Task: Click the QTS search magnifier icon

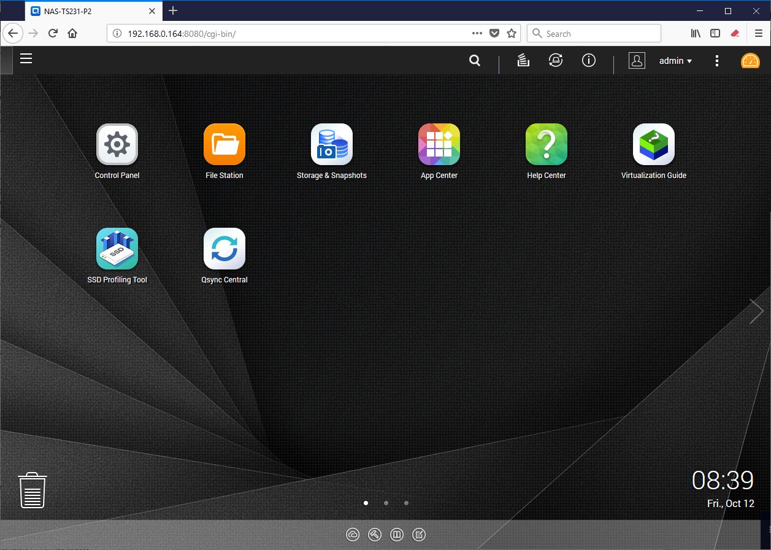Action: coord(475,61)
